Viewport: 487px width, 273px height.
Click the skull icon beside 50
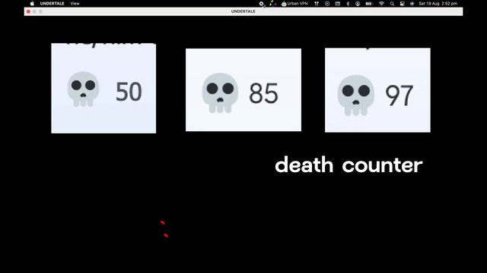(x=83, y=89)
